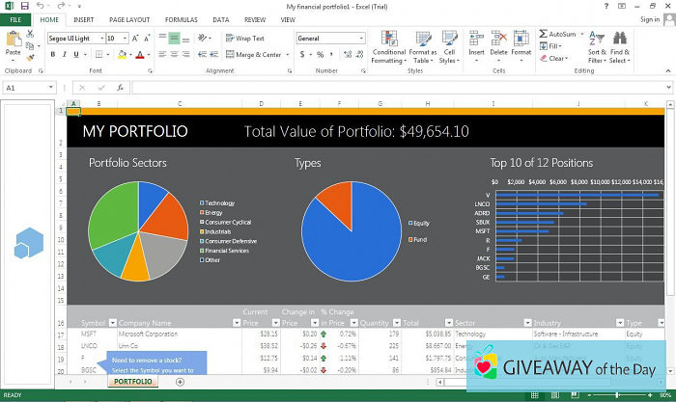Click the Conditional Formatting icon
This screenshot has height=402, width=676.
388,40
